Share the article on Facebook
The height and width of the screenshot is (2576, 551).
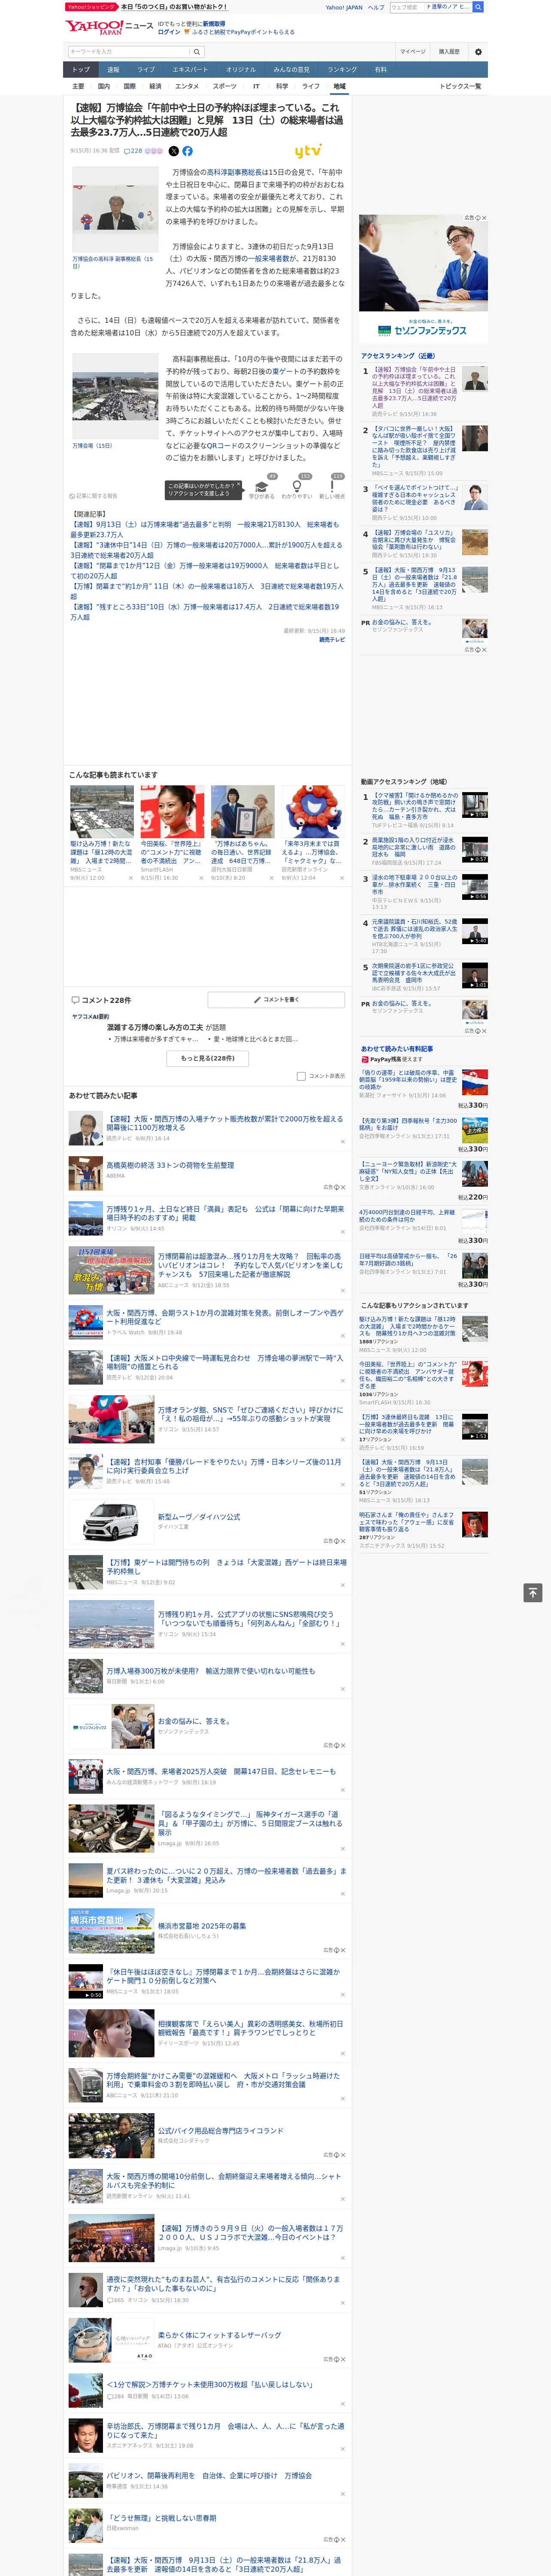(187, 151)
